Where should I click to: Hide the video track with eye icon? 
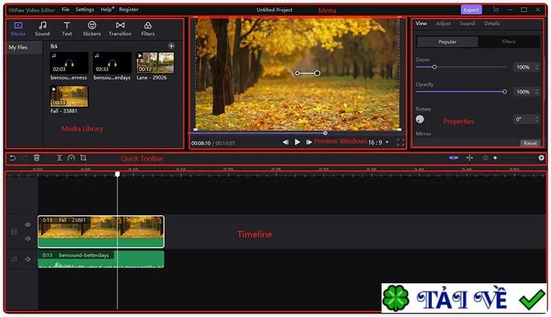tap(28, 224)
